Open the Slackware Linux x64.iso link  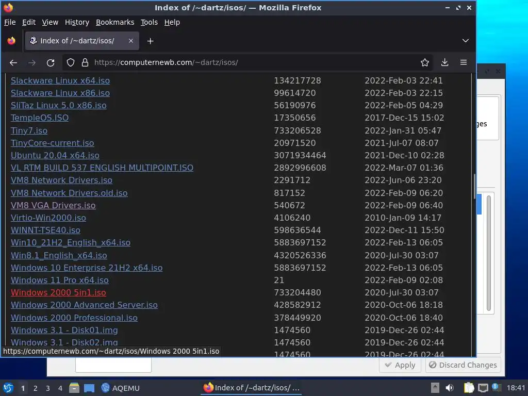(x=60, y=81)
